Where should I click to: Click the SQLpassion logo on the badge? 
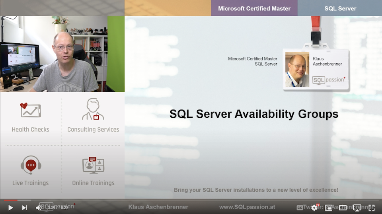coord(329,80)
